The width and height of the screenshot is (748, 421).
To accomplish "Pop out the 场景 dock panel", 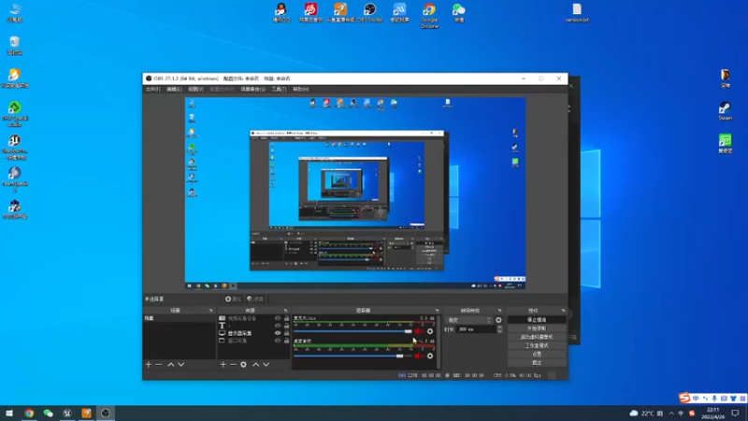I will coord(211,311).
